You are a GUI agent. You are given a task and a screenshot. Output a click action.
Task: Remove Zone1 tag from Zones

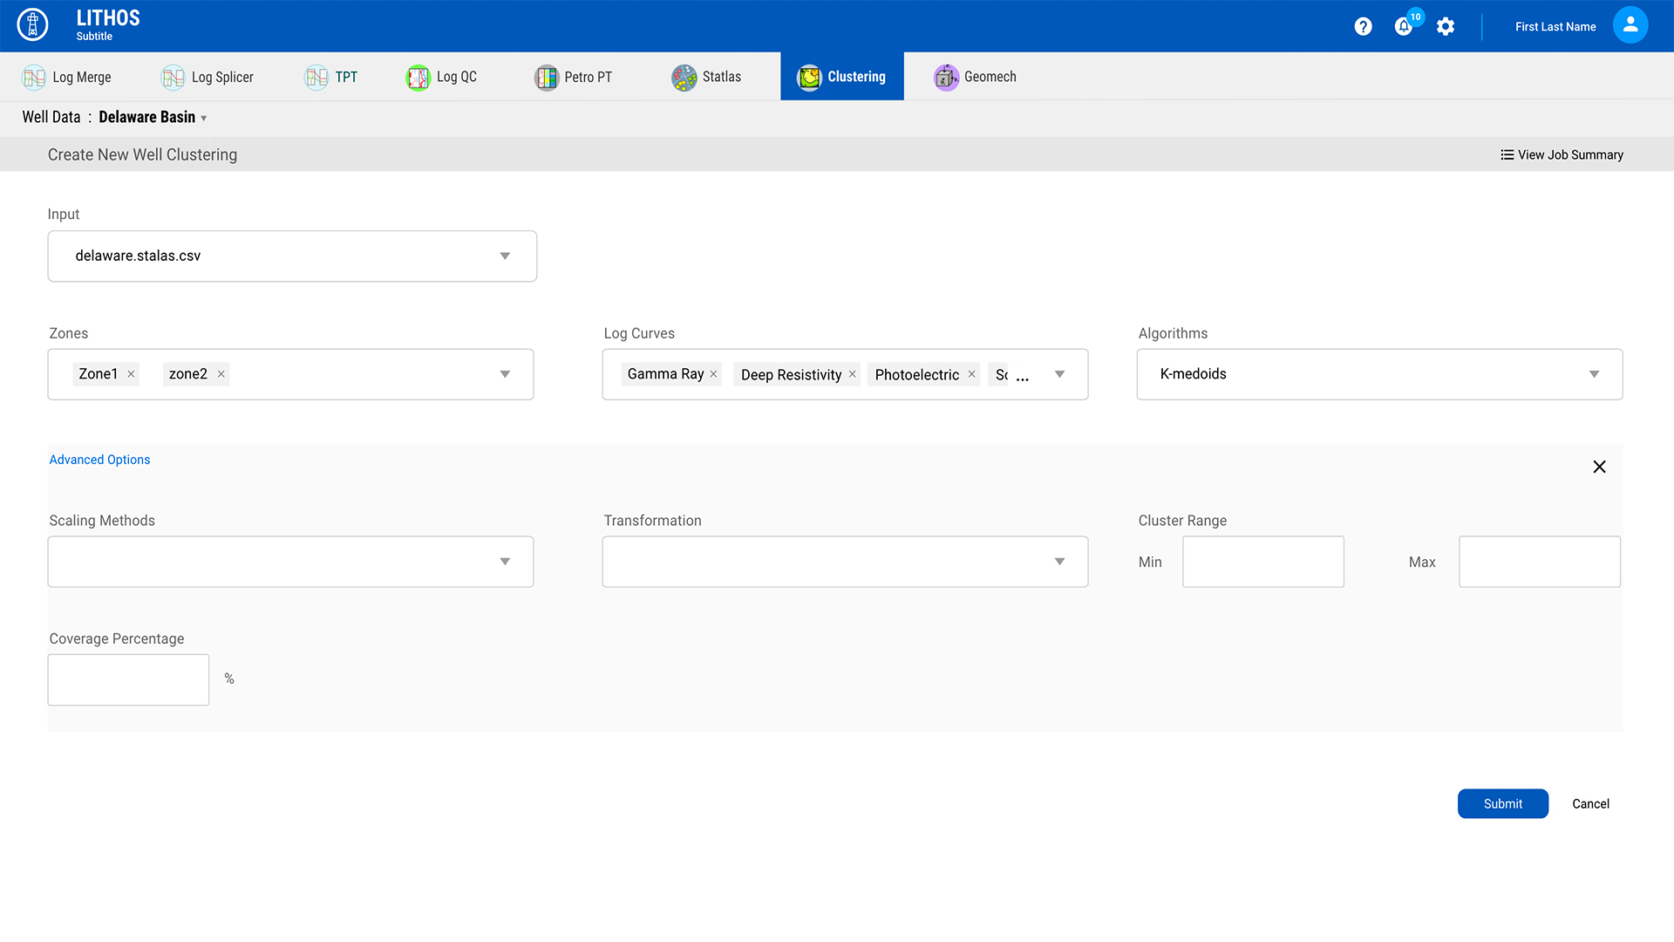[131, 374]
